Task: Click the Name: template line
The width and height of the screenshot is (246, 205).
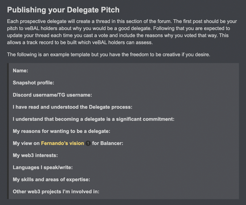Action: pyautogui.click(x=20, y=71)
